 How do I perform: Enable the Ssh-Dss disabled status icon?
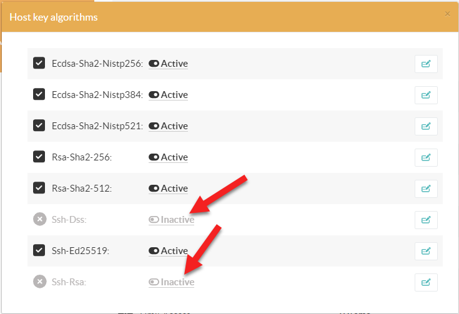pos(39,219)
